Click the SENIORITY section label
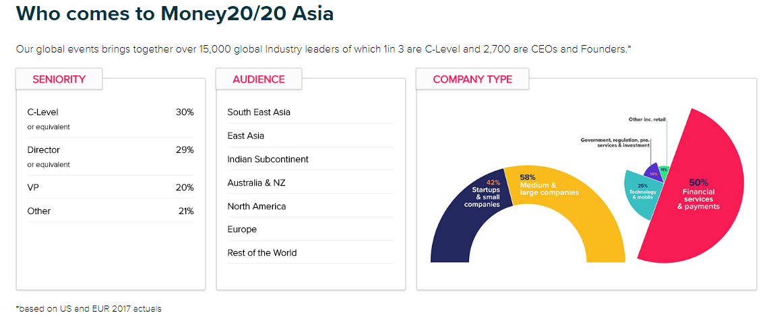This screenshot has height=317, width=769. click(59, 79)
